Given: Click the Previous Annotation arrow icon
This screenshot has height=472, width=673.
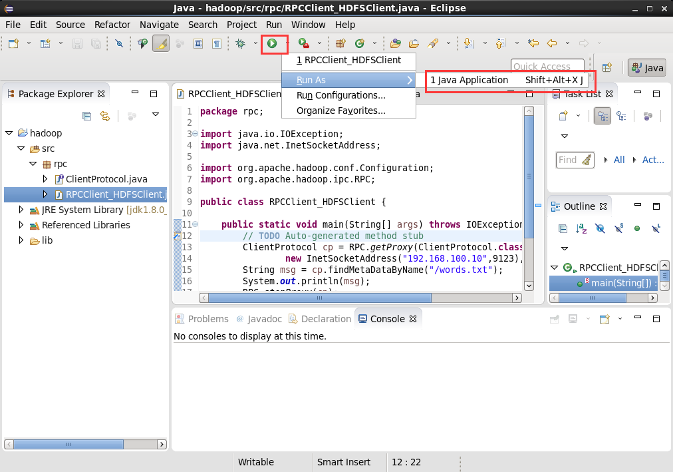Looking at the screenshot, I should (x=501, y=43).
